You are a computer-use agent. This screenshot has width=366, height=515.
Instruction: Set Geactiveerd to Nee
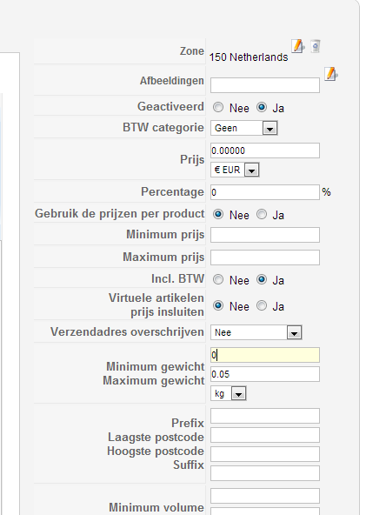(218, 107)
